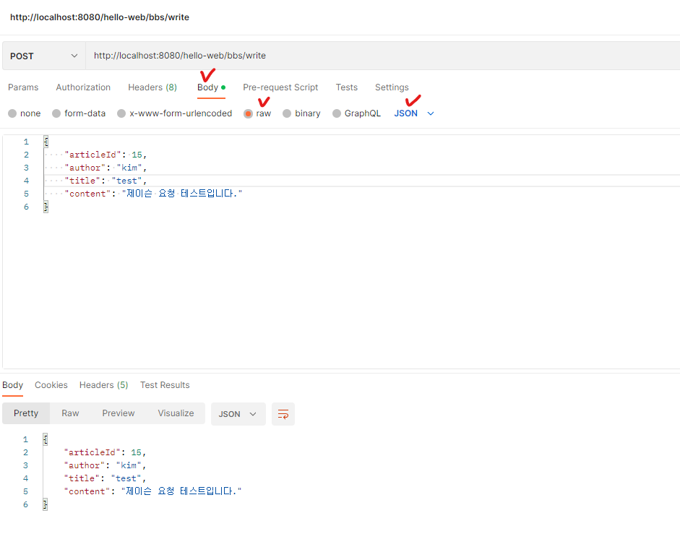Switch to the Pre-request Script tab

(280, 87)
